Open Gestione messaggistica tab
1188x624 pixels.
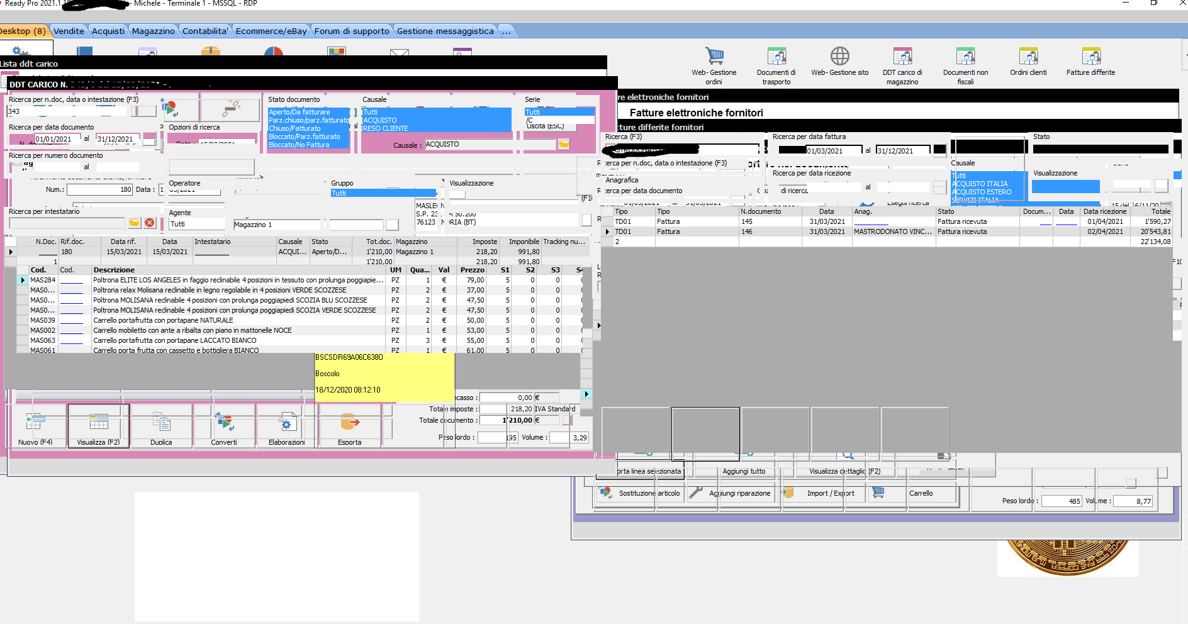[x=445, y=31]
